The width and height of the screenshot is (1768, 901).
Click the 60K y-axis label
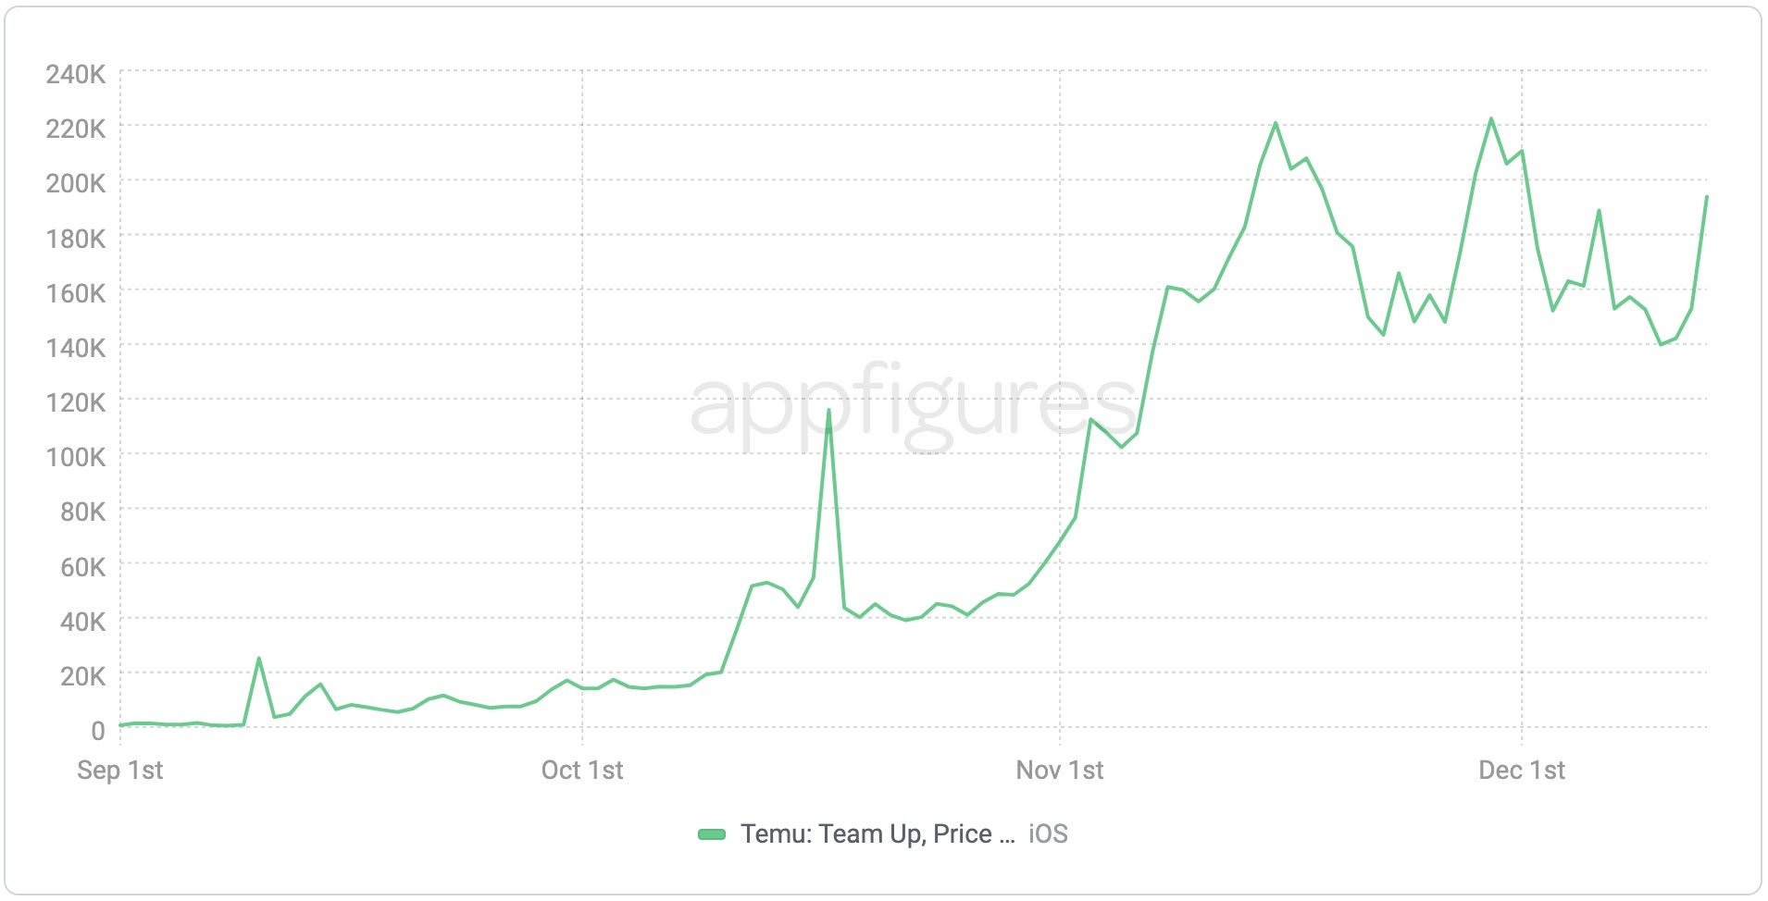82,567
